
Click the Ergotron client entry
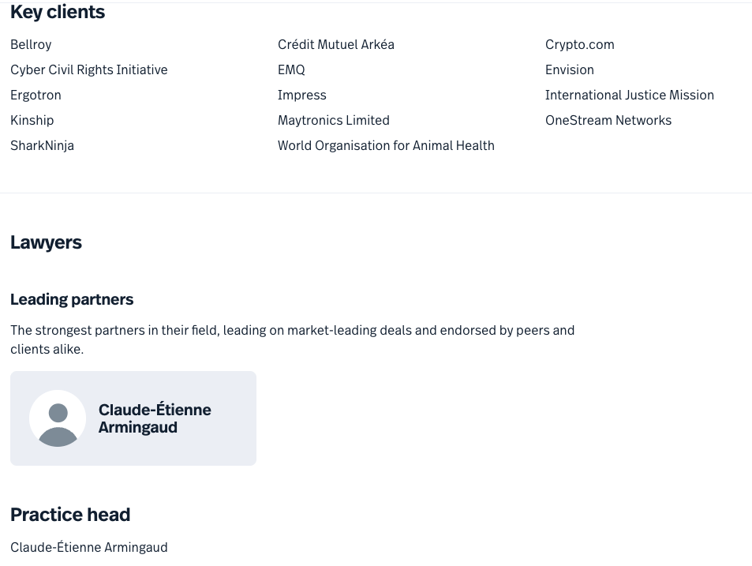pyautogui.click(x=36, y=95)
